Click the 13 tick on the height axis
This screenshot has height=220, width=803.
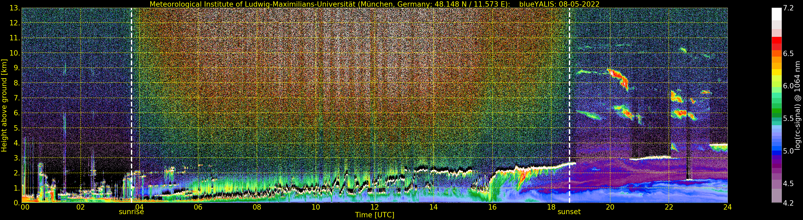coord(14,8)
